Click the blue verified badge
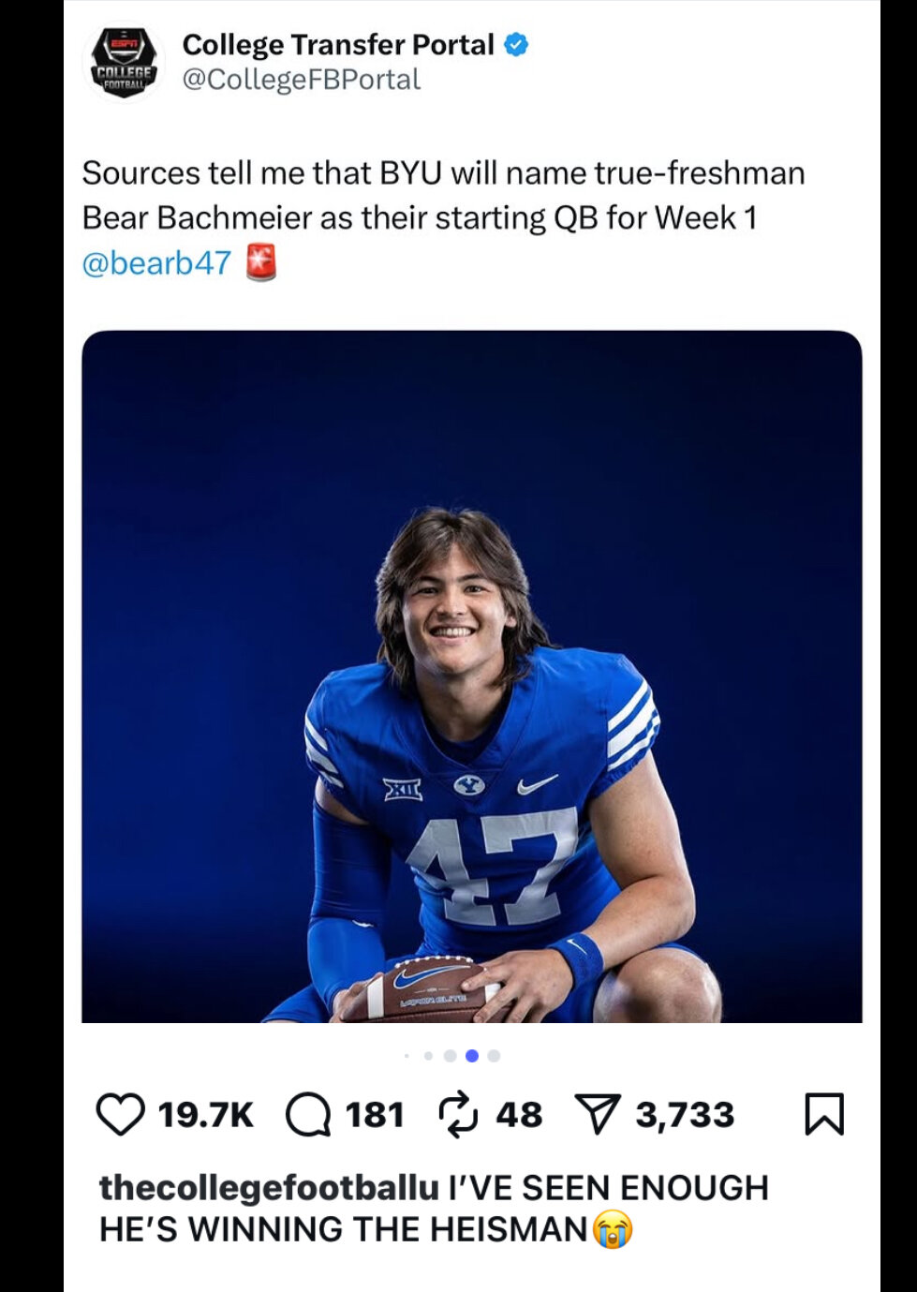The height and width of the screenshot is (1292, 917). pos(516,44)
